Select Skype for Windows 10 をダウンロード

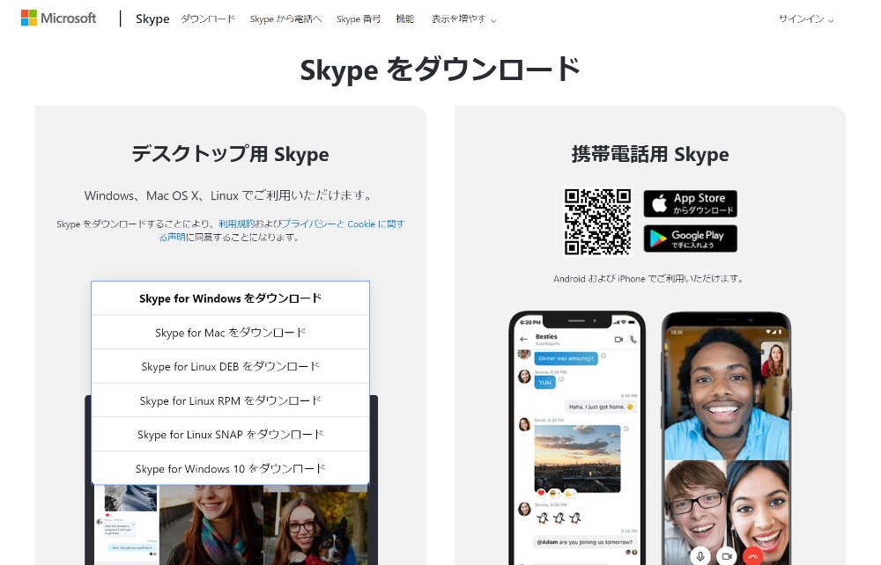coord(230,468)
